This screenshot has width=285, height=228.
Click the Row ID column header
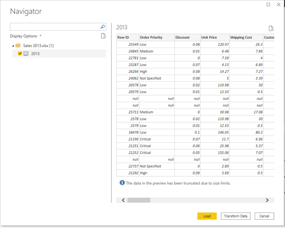pyautogui.click(x=128, y=38)
